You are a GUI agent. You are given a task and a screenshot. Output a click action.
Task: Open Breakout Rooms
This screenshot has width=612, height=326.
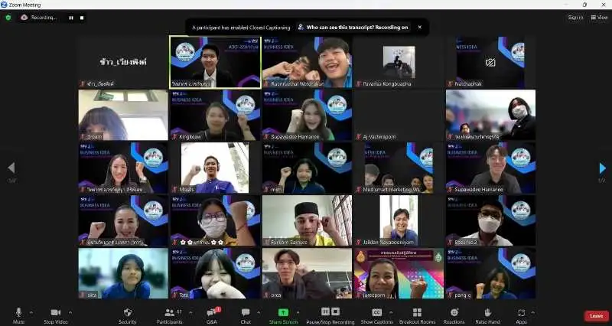[417, 315]
